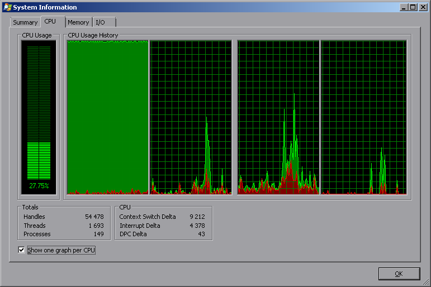Viewport: 431px width, 287px height.
Task: Click the Threads value 1 693
Action: 96,226
